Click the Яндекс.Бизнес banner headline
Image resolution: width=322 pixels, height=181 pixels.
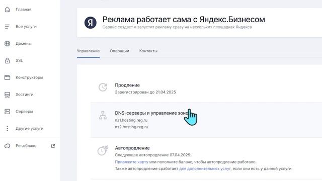coord(184,20)
